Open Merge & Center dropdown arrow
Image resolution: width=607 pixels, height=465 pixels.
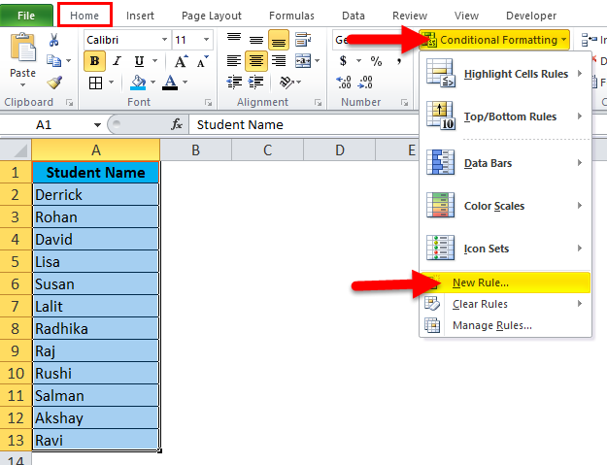(318, 61)
